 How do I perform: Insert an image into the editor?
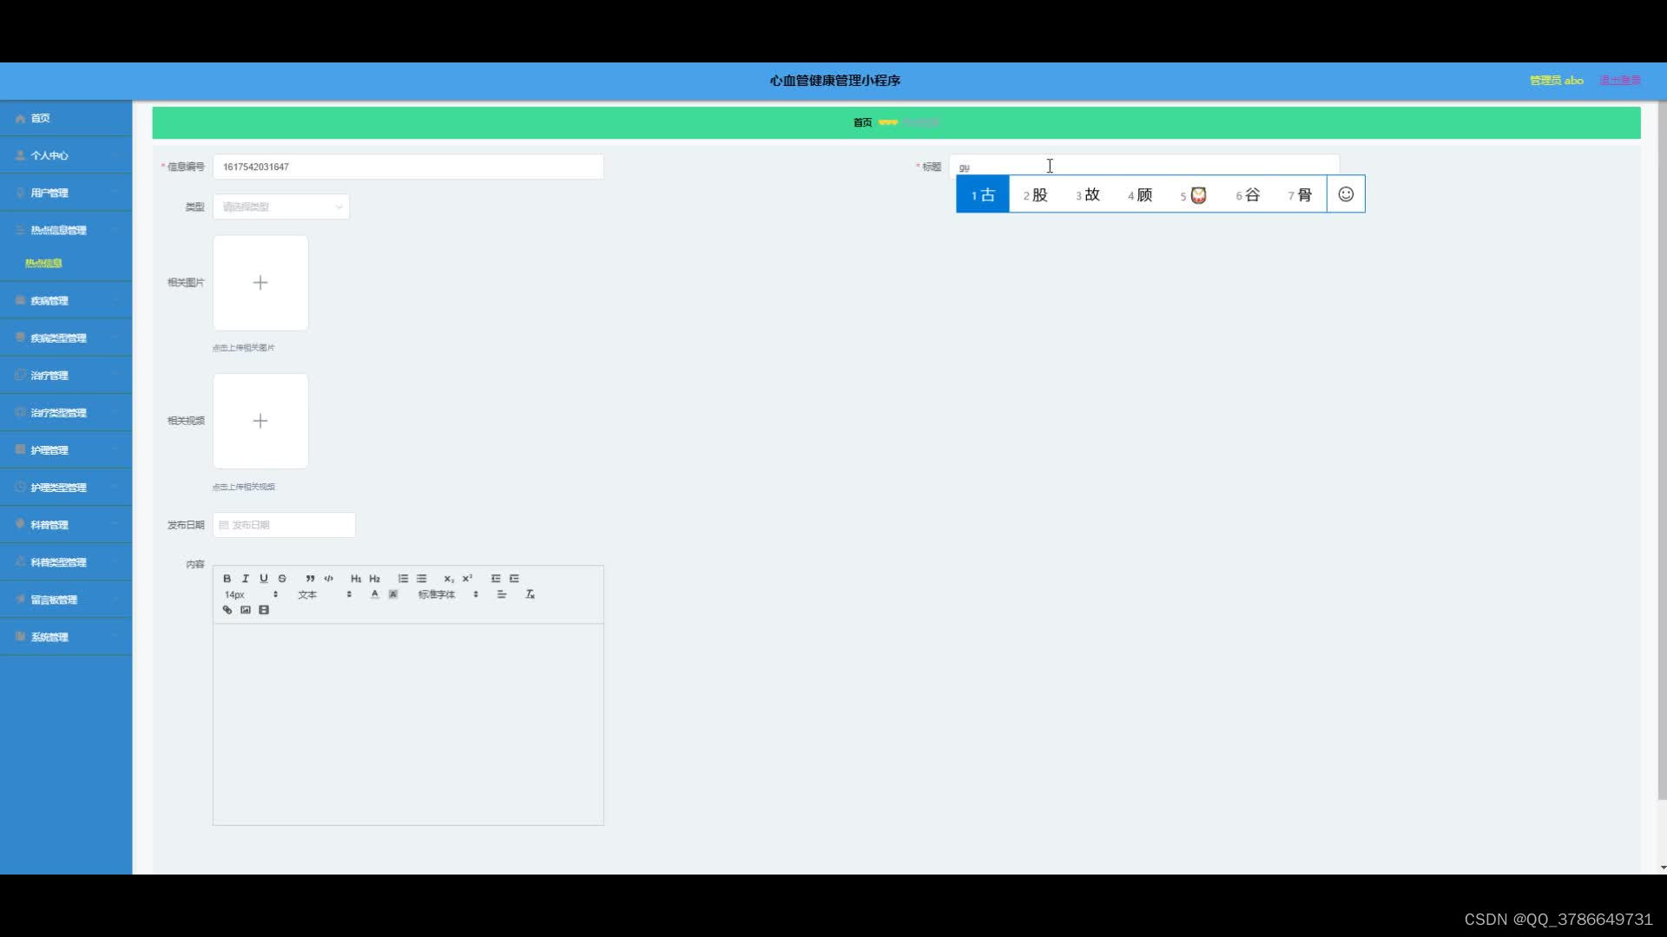(246, 610)
